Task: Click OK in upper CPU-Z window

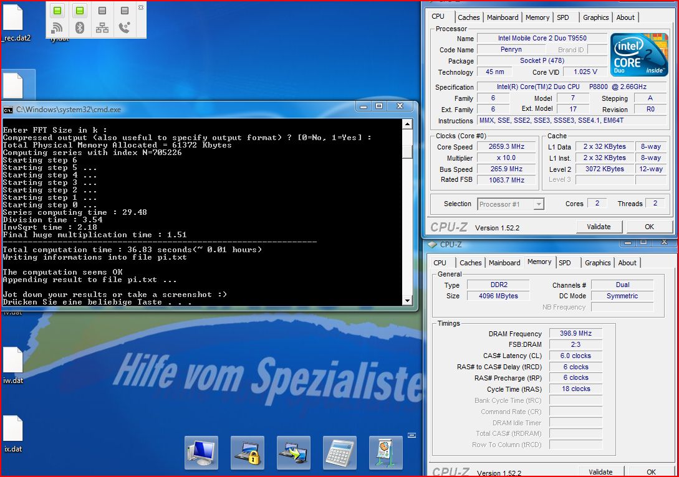Action: click(649, 227)
